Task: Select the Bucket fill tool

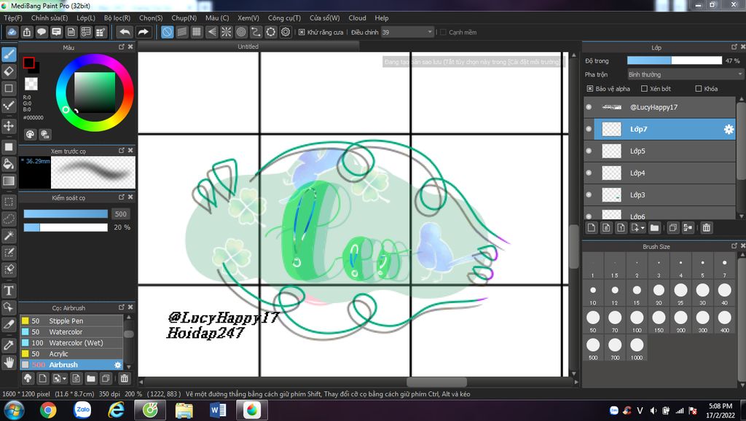Action: (9, 164)
